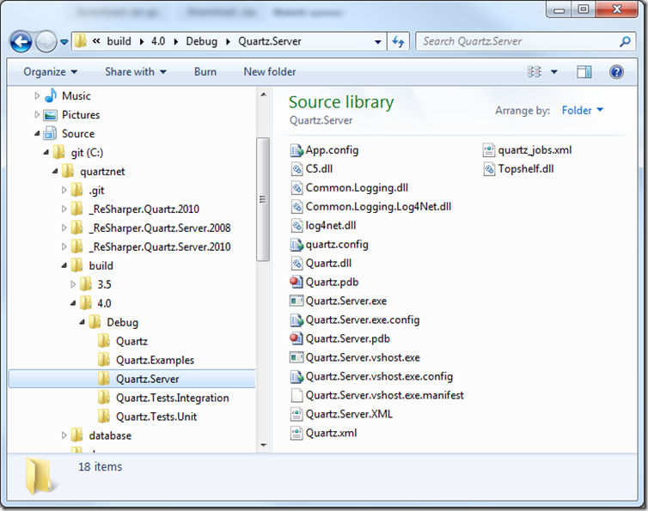This screenshot has height=511, width=648.
Task: Click the refresh button beside address bar
Action: click(399, 41)
